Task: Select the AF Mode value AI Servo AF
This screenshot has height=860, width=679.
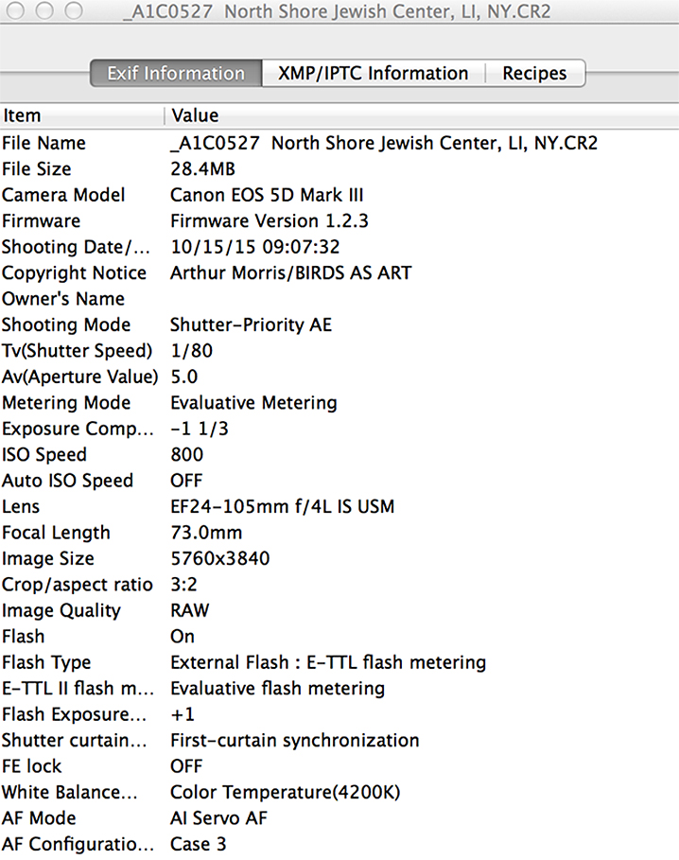Action: click(219, 818)
